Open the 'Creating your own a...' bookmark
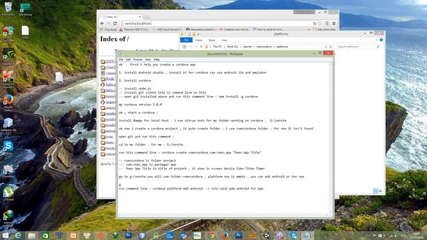This screenshot has width=427, height=240. [x=234, y=29]
